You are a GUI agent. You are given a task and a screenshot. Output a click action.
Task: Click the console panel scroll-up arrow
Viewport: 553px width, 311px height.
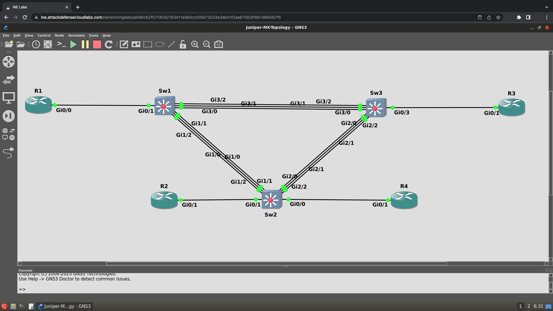[x=551, y=276]
